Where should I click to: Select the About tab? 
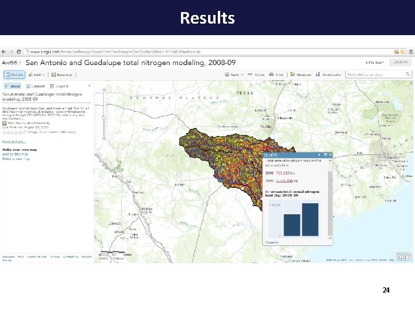[13, 86]
